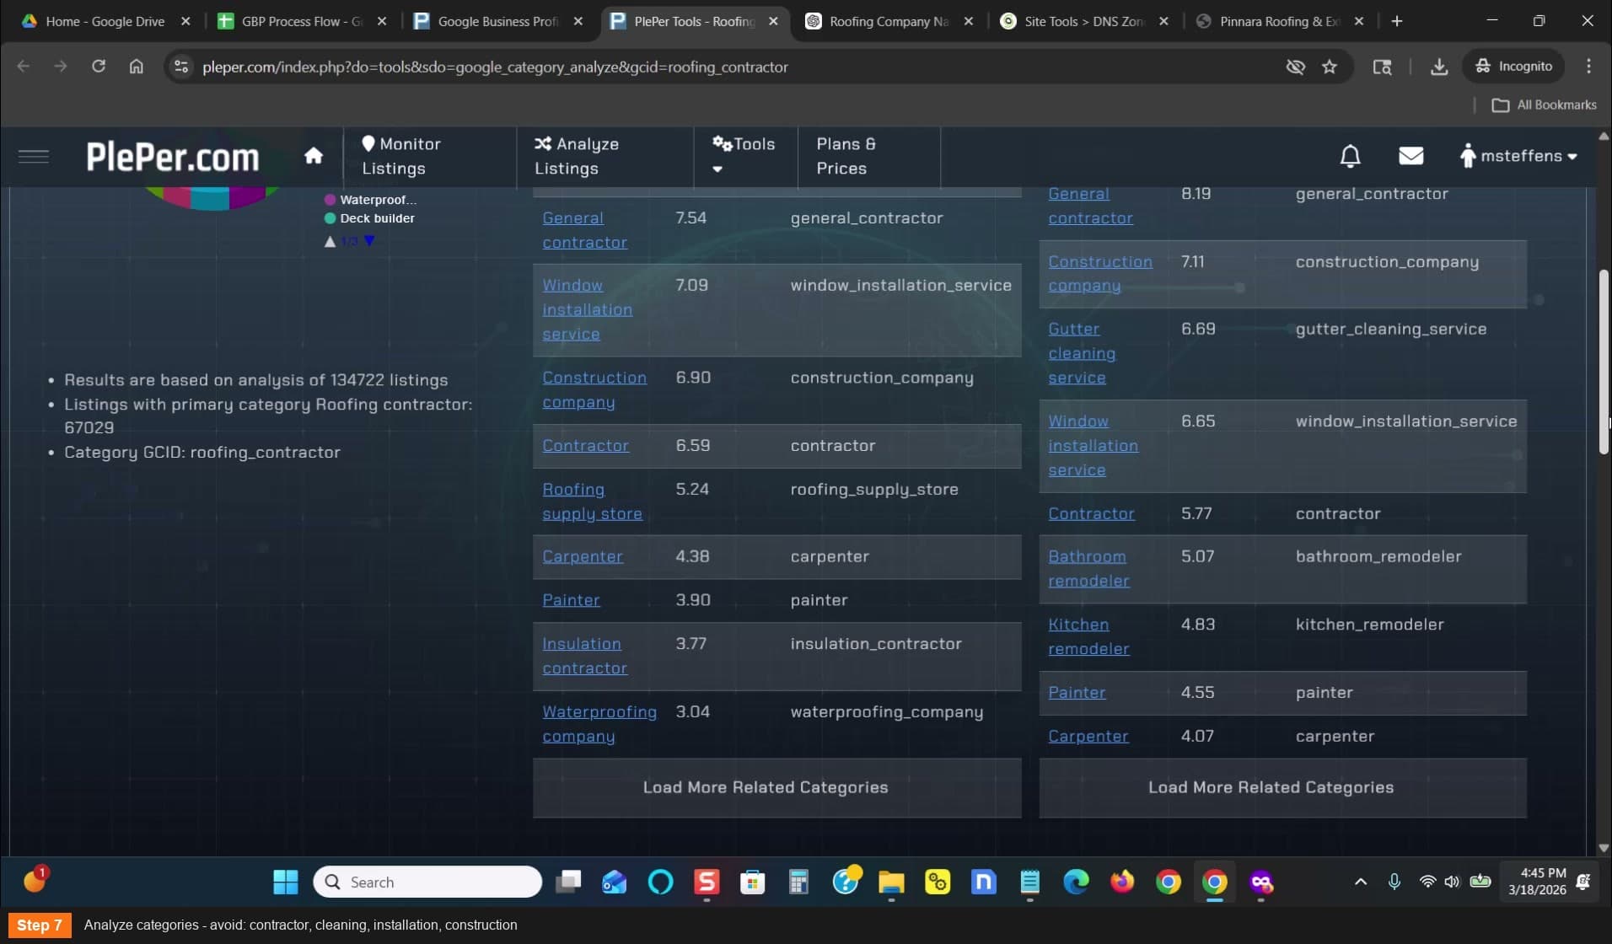
Task: Click the roofing_supply_store GCID text
Action: point(873,490)
